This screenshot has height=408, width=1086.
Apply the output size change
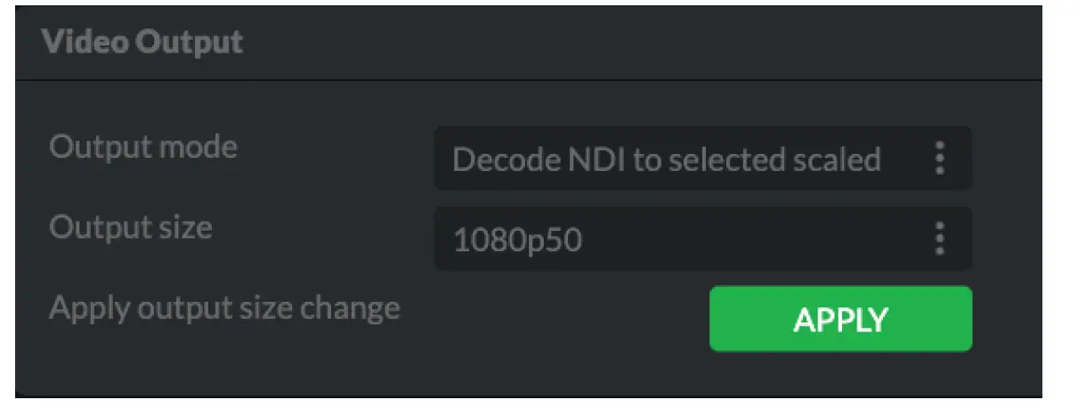pyautogui.click(x=840, y=319)
